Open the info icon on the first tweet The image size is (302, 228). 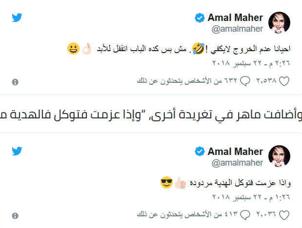[15, 82]
